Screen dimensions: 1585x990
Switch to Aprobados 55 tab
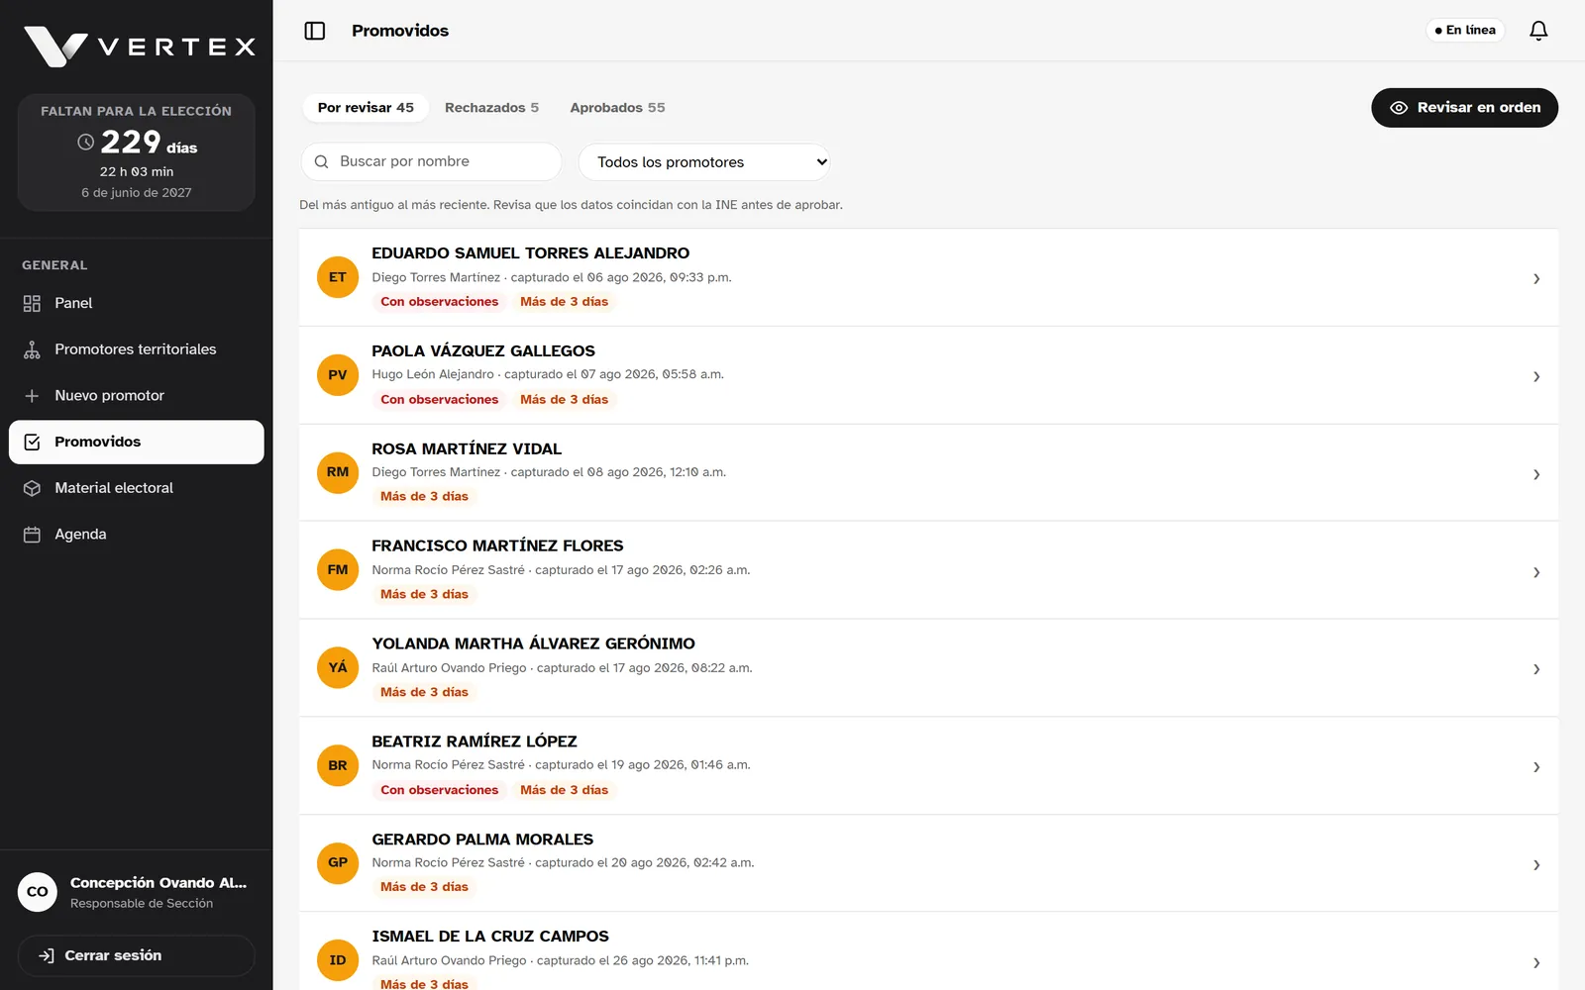click(x=617, y=108)
